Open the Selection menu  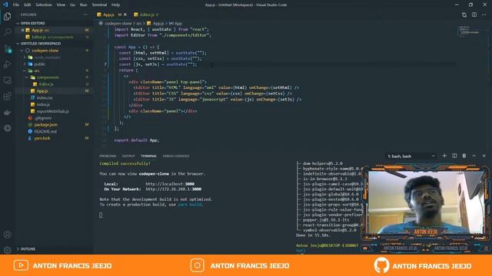tap(44, 5)
